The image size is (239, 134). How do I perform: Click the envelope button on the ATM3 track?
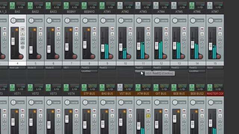[x=148, y=43]
